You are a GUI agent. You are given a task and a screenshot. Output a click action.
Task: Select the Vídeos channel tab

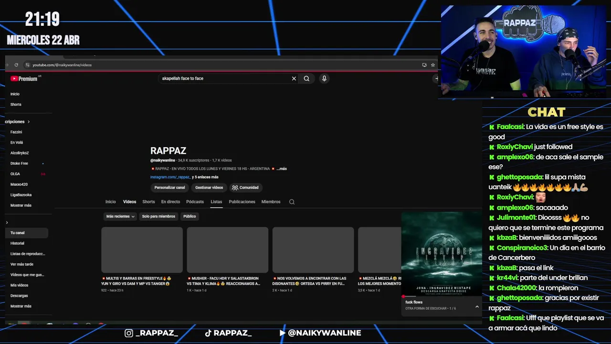coord(129,202)
